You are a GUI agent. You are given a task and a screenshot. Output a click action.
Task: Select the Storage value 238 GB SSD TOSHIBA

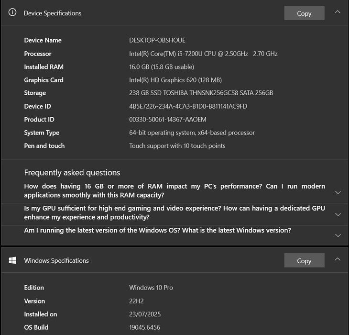tap(201, 93)
